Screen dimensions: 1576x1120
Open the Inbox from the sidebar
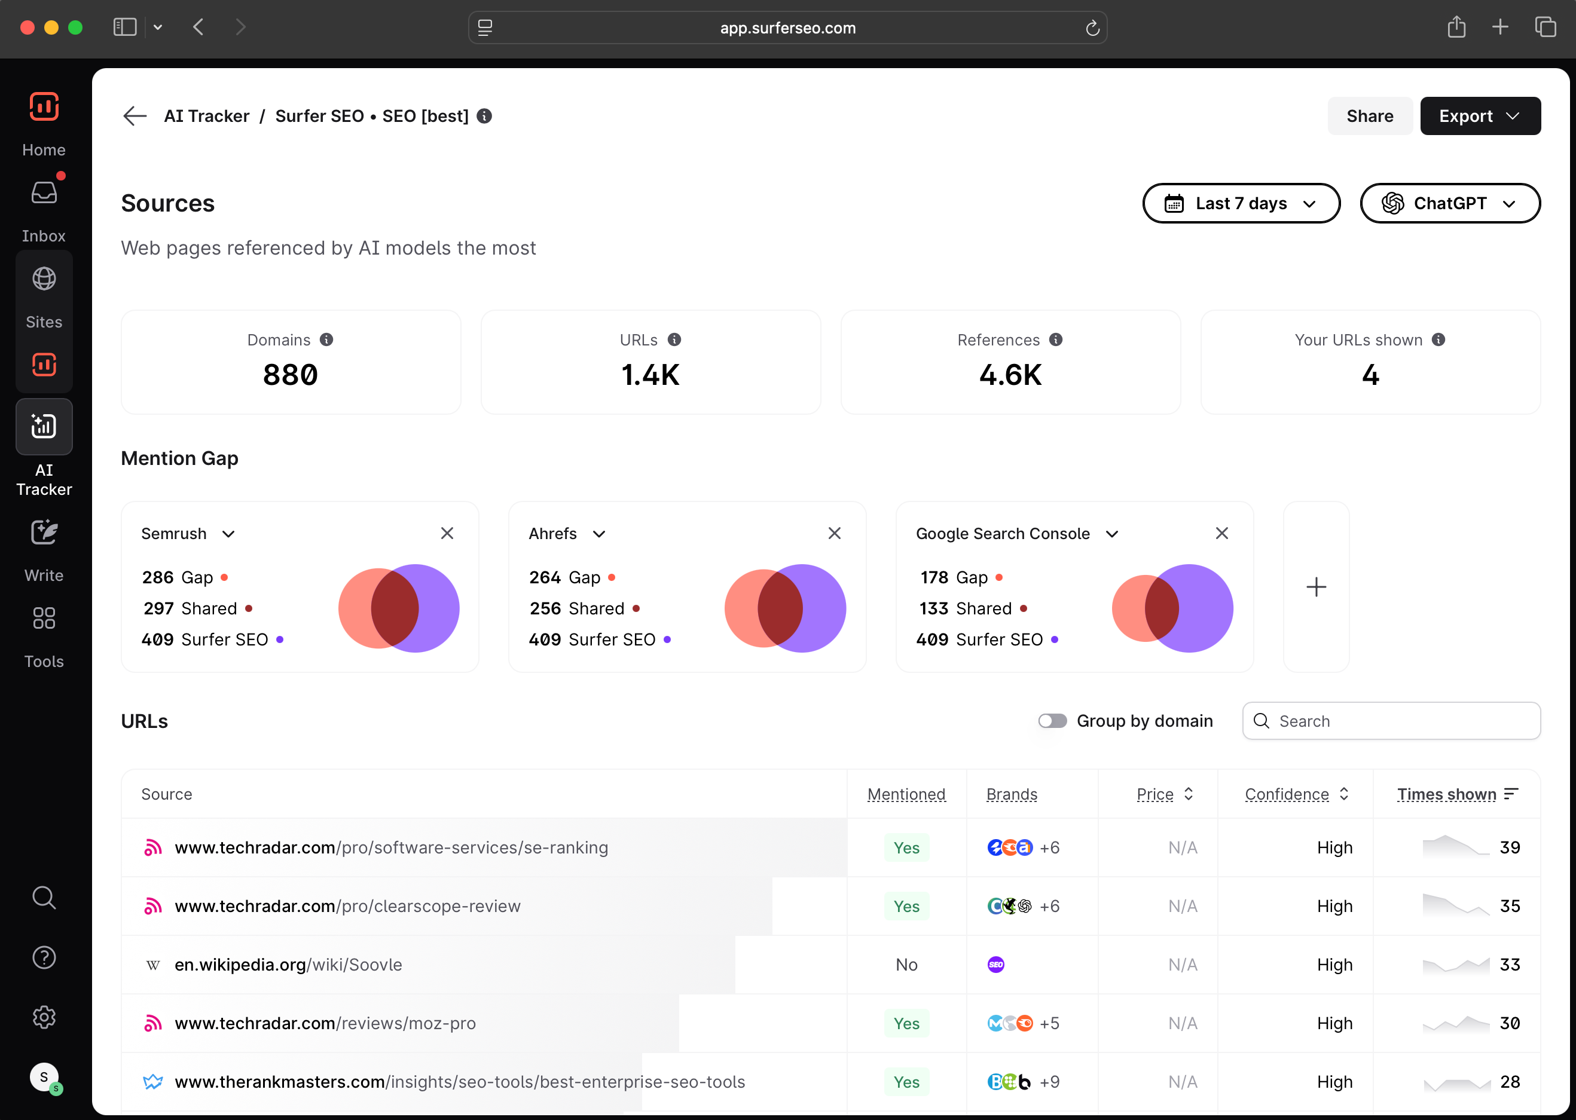(44, 194)
